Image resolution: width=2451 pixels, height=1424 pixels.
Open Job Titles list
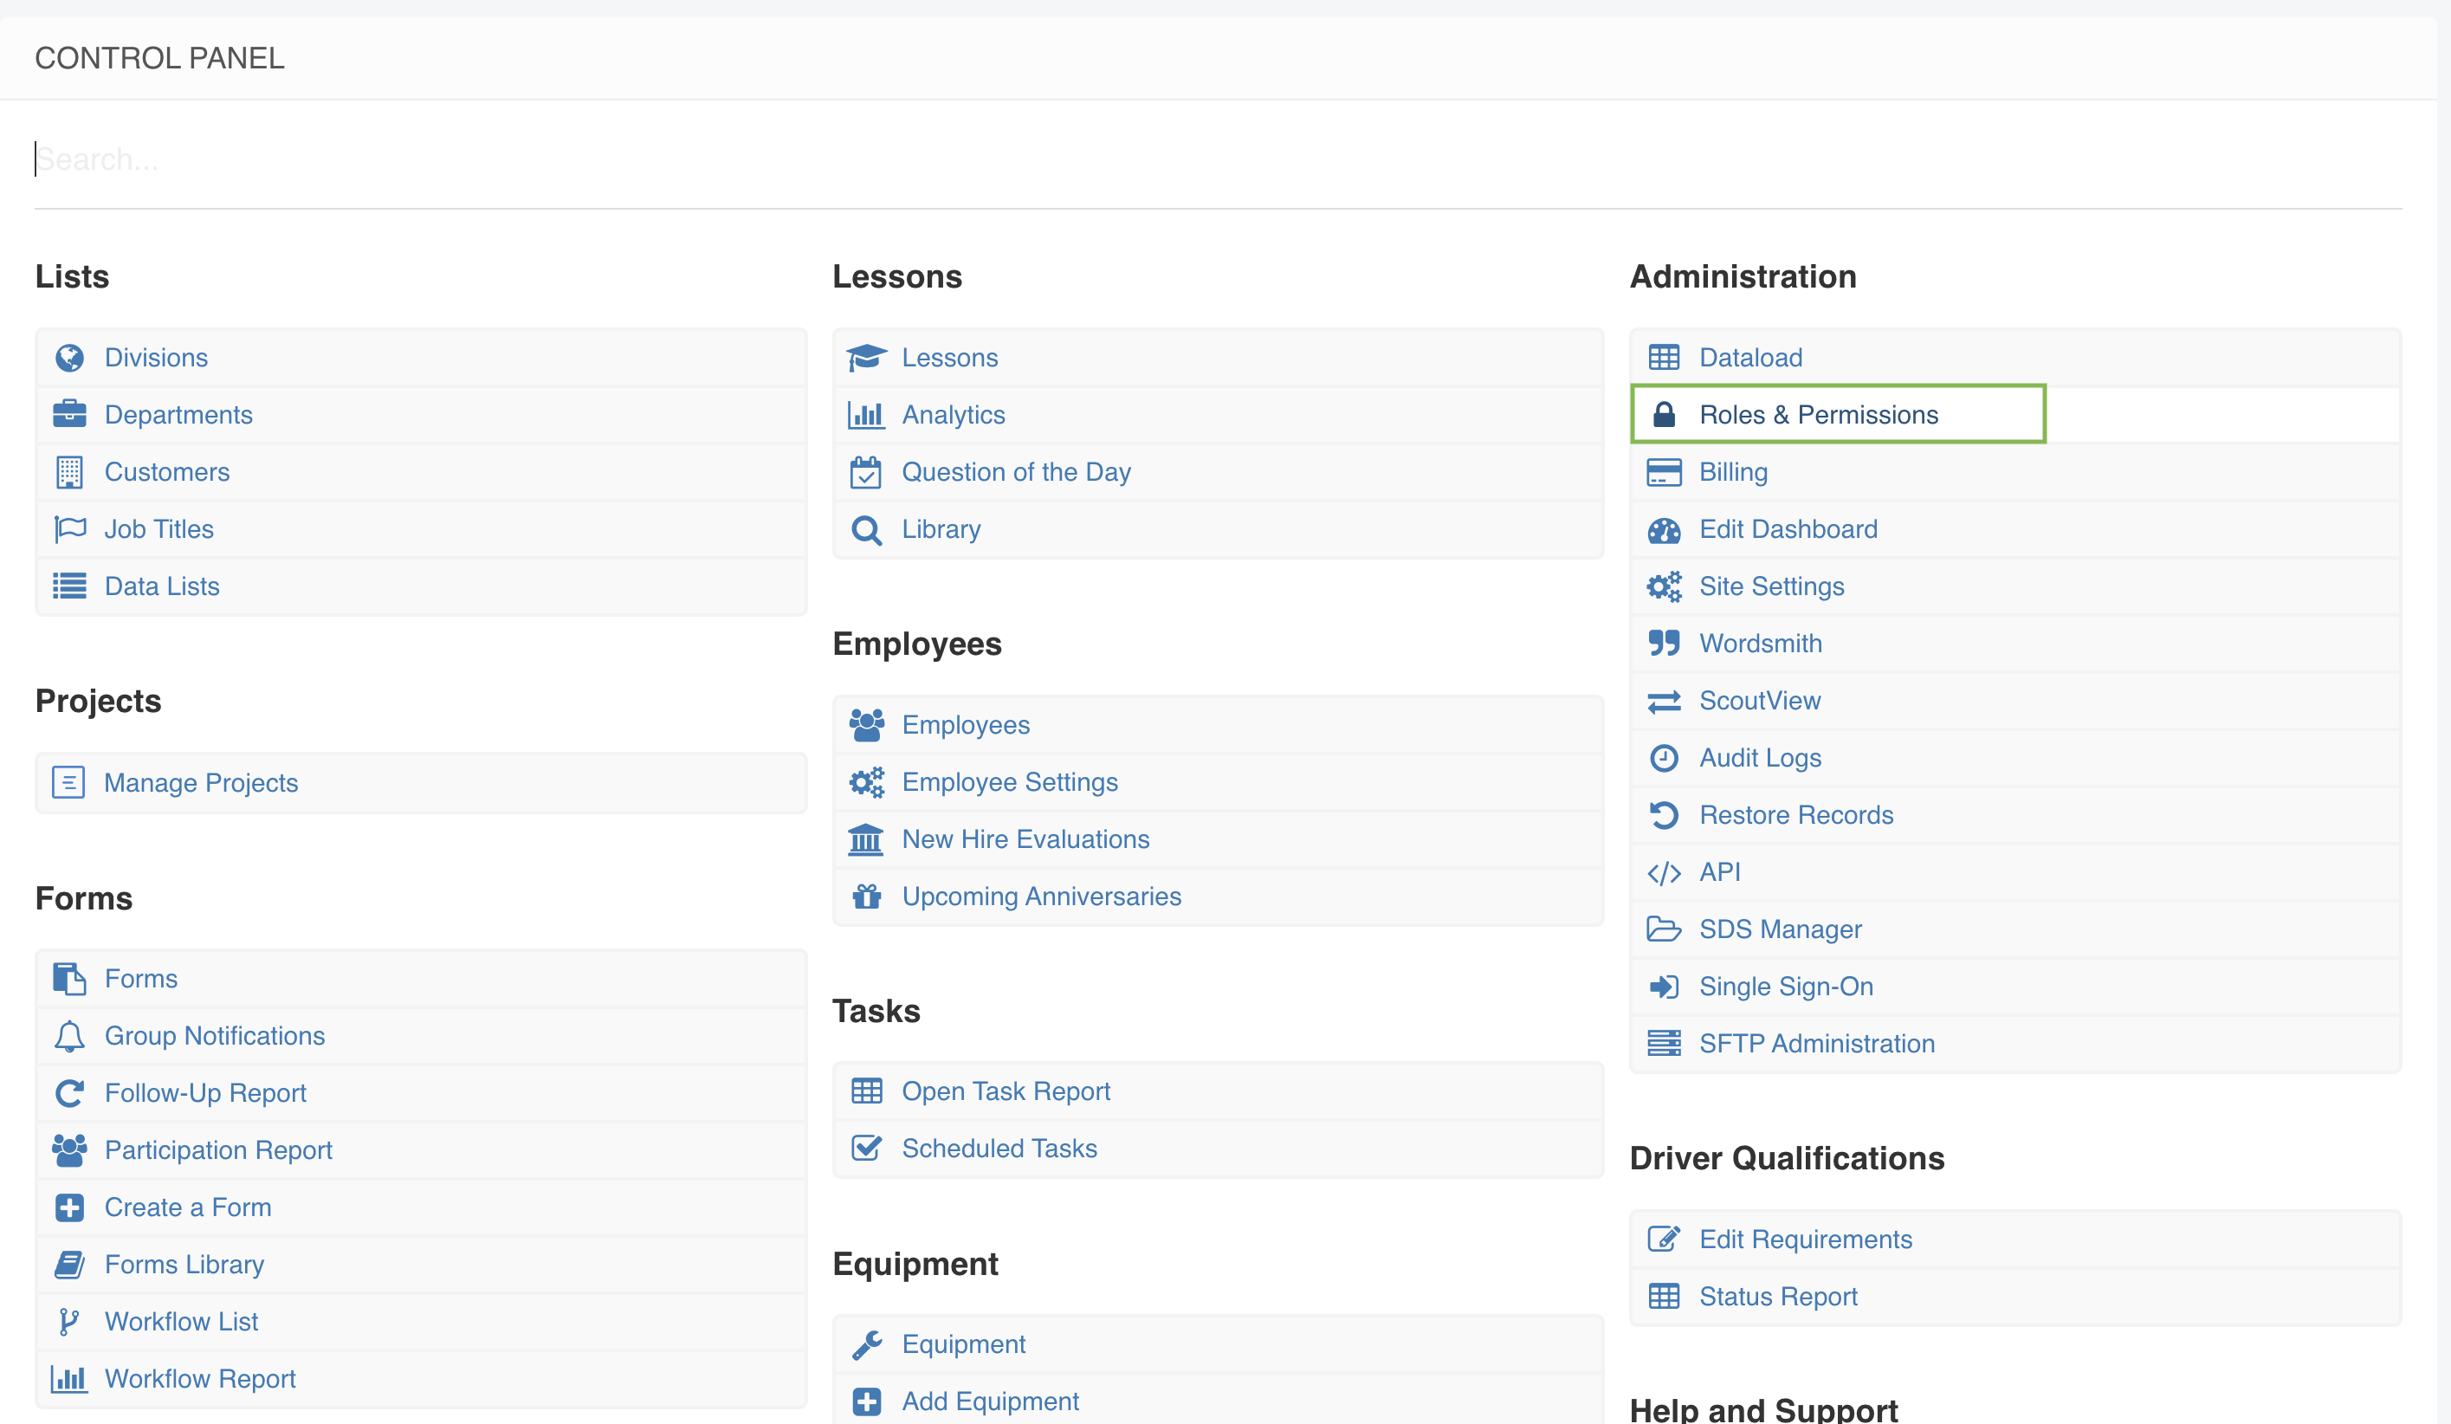click(x=158, y=529)
